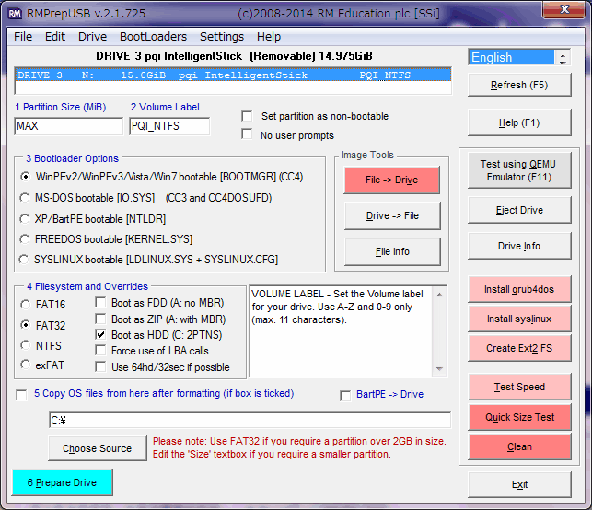
Task: Open the Edit menu
Action: click(55, 37)
